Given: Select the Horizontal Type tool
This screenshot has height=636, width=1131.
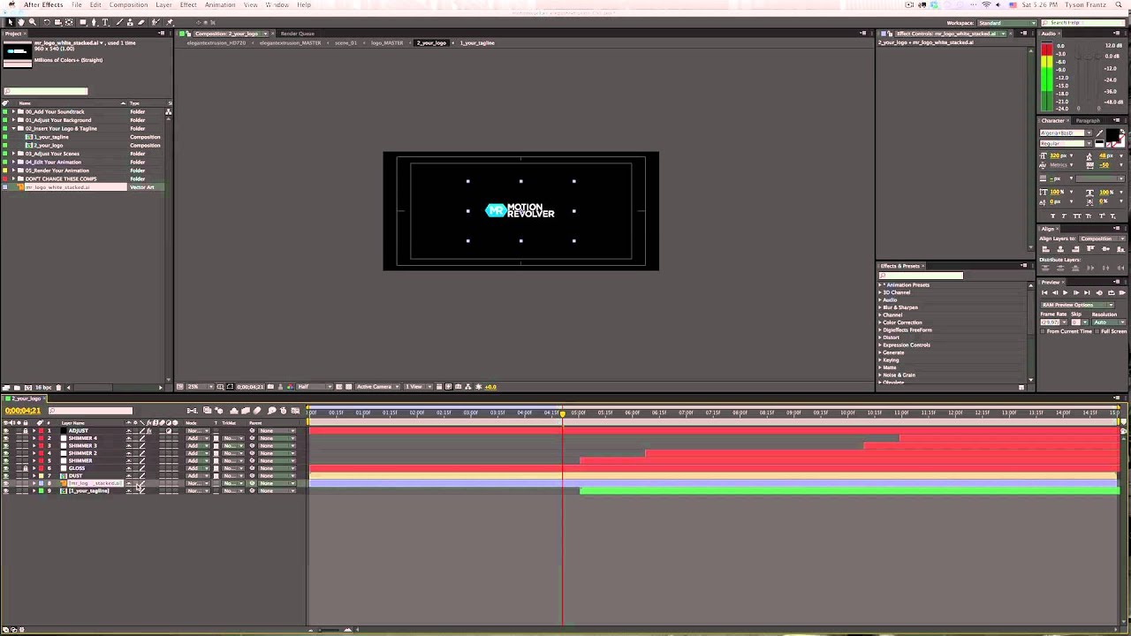Looking at the screenshot, I should pyautogui.click(x=105, y=22).
